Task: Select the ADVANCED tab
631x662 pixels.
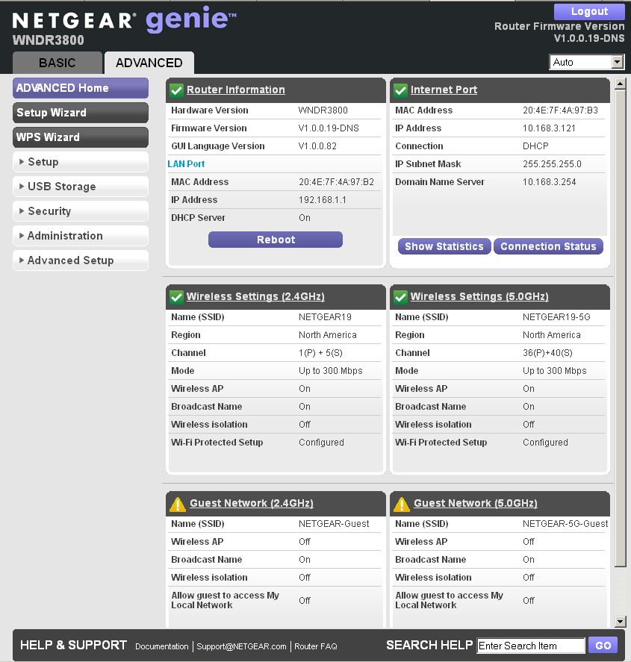Action: click(149, 63)
